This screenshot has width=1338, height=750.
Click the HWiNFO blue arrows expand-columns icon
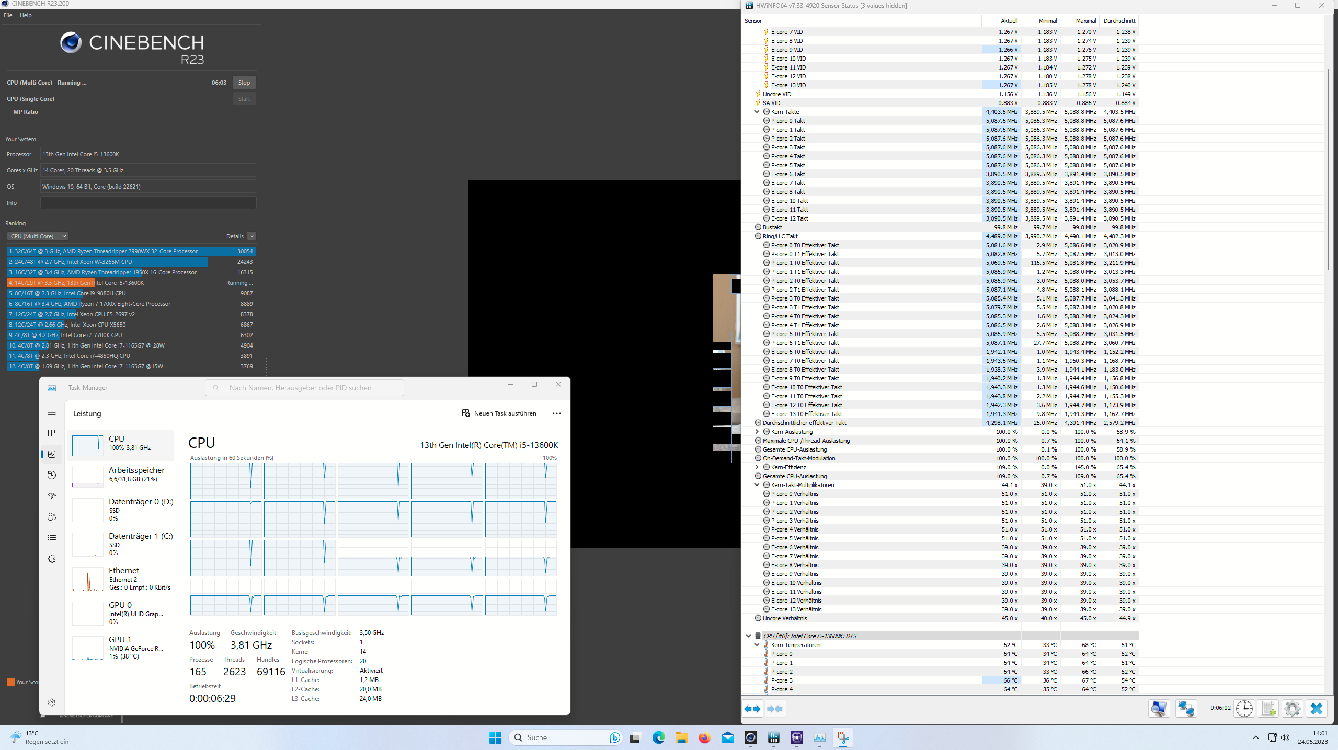tap(752, 709)
